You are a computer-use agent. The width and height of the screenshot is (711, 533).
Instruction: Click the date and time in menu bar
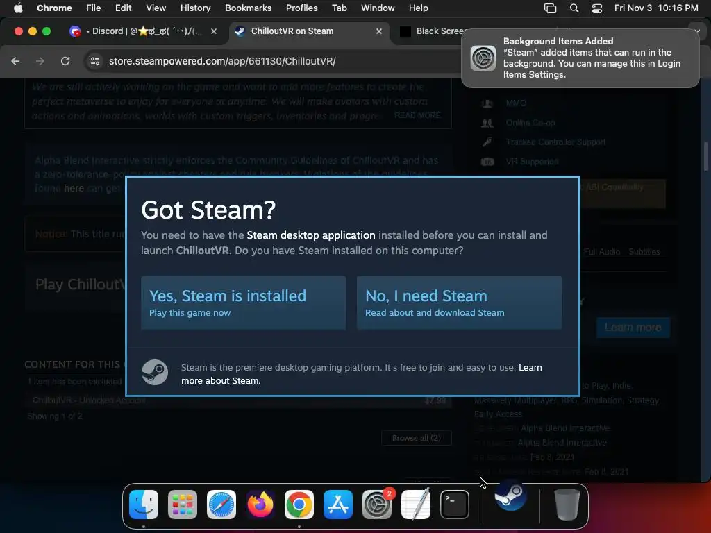(656, 8)
